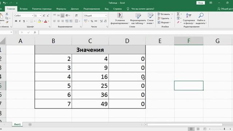Select the Лист1 sheet tab
The width and height of the screenshot is (233, 131).
[x=17, y=124]
